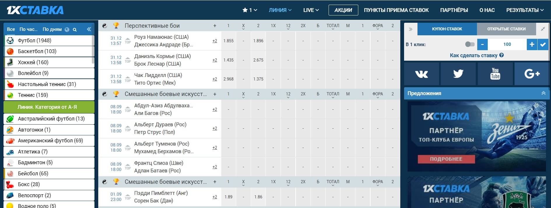Click the shrink arrows icon in coupon panel

pyautogui.click(x=543, y=29)
